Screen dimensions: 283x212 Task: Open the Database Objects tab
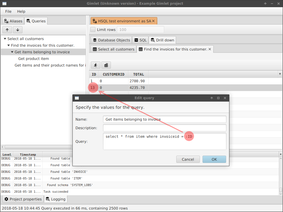(x=111, y=40)
